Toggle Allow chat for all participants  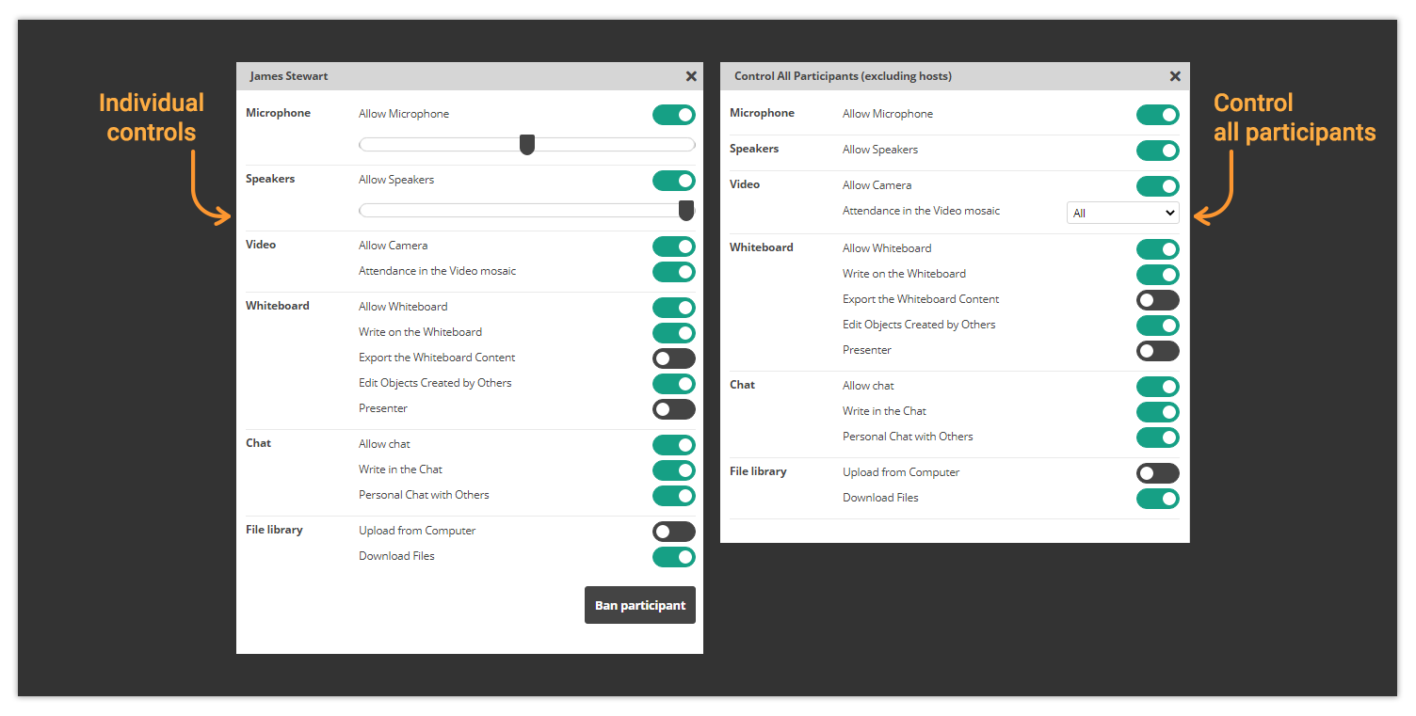click(1158, 387)
